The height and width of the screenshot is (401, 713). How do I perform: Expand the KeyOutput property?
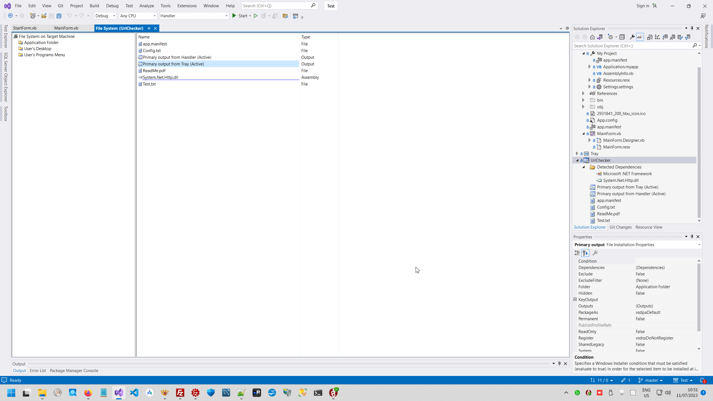pos(575,299)
